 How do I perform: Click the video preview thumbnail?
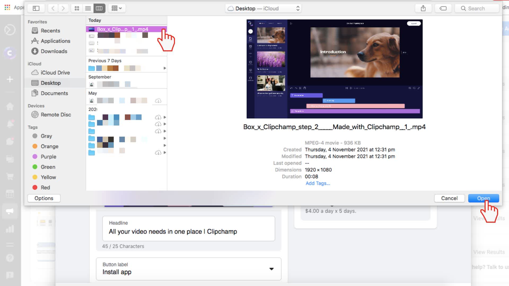(x=335, y=69)
